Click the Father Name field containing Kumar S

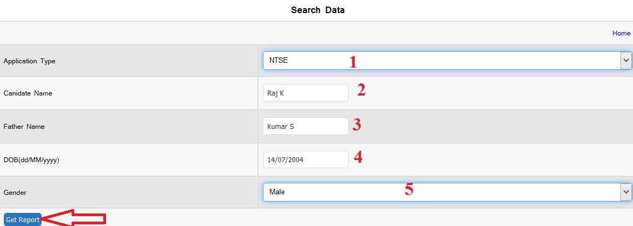pos(305,126)
